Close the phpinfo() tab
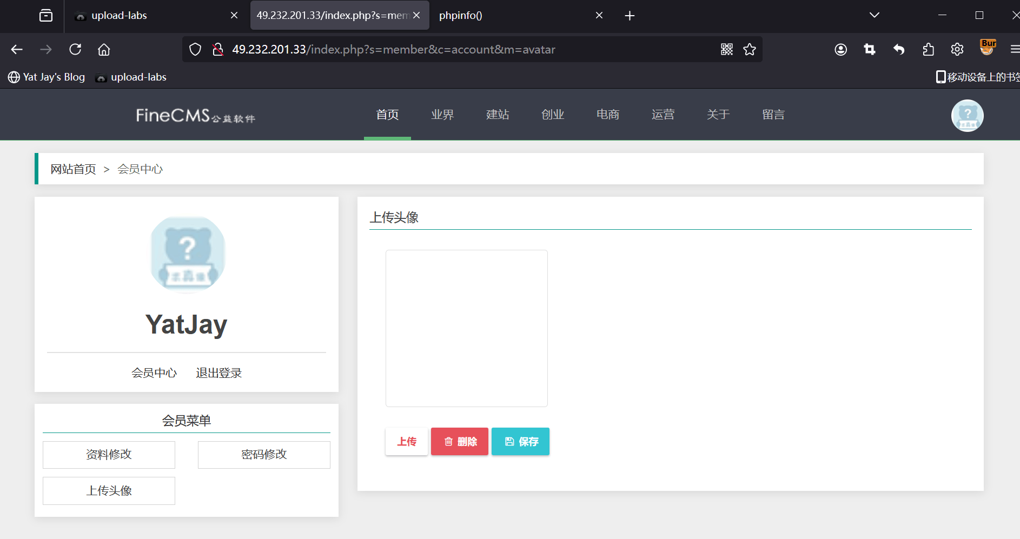The image size is (1020, 539). (x=599, y=16)
